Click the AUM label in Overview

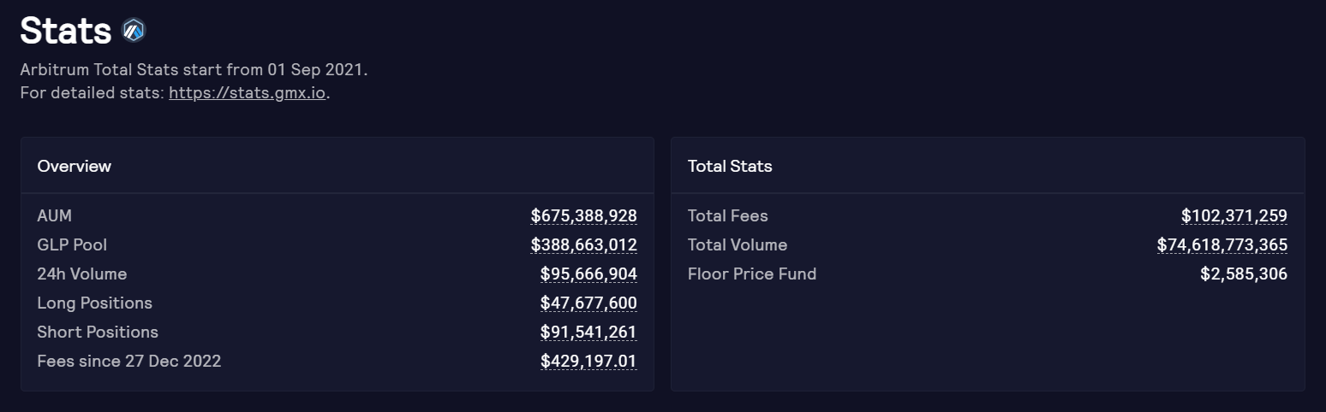55,215
